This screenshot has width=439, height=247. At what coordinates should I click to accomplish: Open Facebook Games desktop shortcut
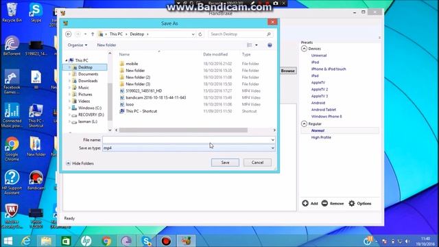[12, 82]
